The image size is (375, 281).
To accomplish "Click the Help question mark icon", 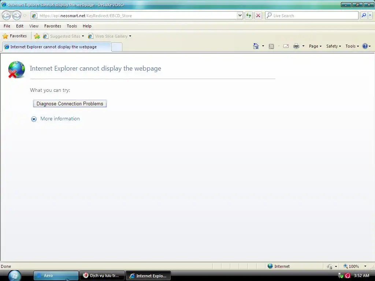I will (365, 46).
